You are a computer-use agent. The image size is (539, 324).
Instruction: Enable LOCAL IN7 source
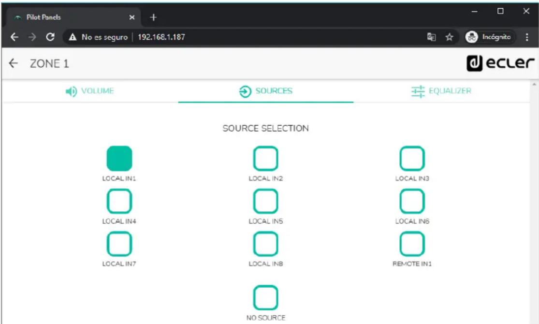coord(119,244)
